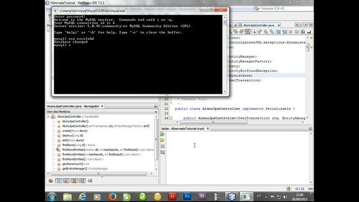Click MySQL console scroll down arrow
Viewport: 359px width, 202px height.
point(224,91)
